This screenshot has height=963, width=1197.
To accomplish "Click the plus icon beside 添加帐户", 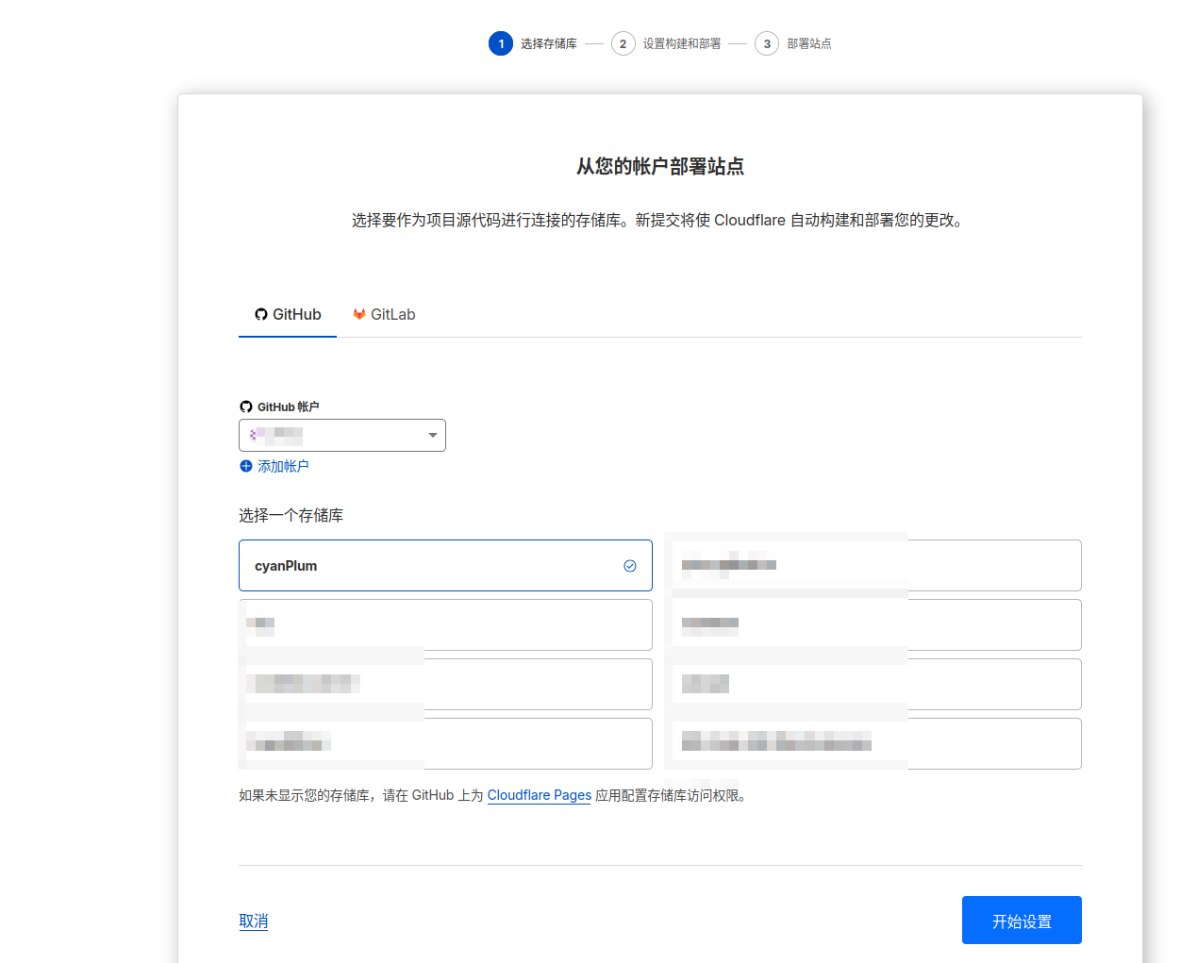I will [x=246, y=466].
